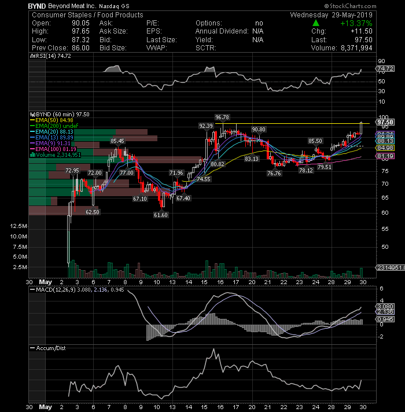
Task: Click the 76.76 low price annotation
Action: coord(274,174)
